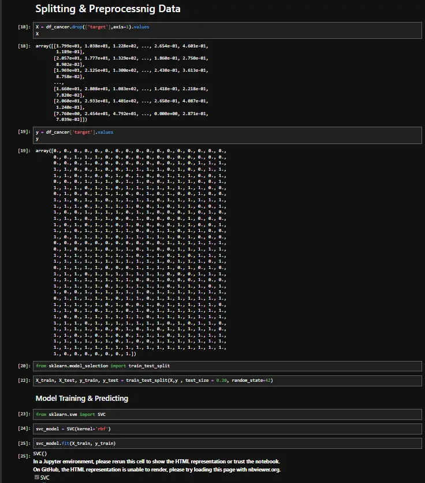Image resolution: width=425 pixels, height=483 pixels.
Task: Click the [24] cell prompt
Action: coord(24,429)
